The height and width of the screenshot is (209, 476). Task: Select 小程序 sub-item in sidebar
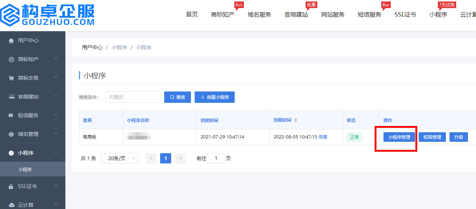click(x=25, y=170)
